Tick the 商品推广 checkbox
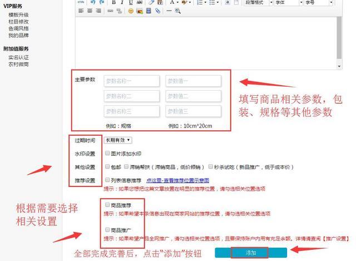This screenshot has height=261, width=356. pos(107,230)
